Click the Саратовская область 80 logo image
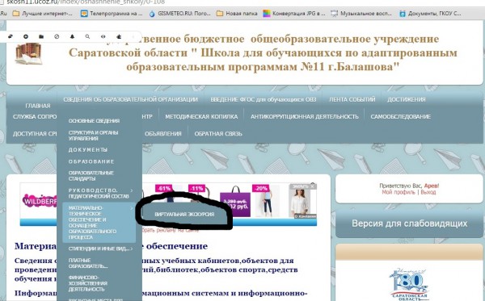The image size is (485, 301). (409, 284)
